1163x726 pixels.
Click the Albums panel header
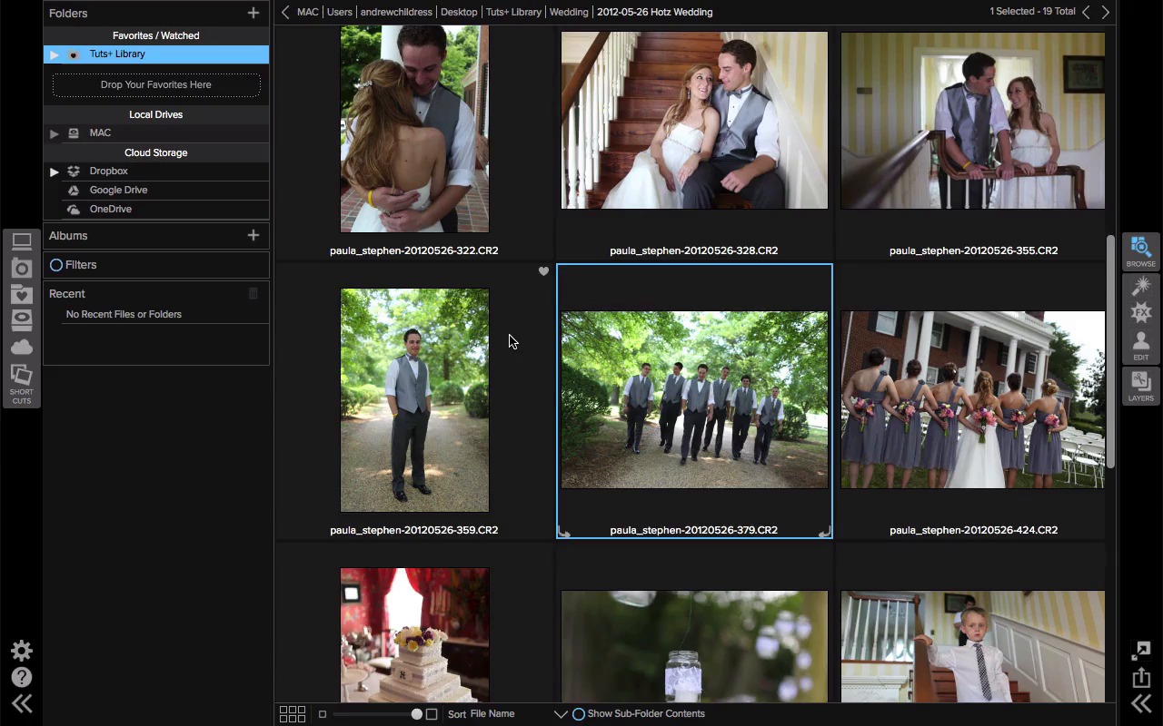(156, 235)
